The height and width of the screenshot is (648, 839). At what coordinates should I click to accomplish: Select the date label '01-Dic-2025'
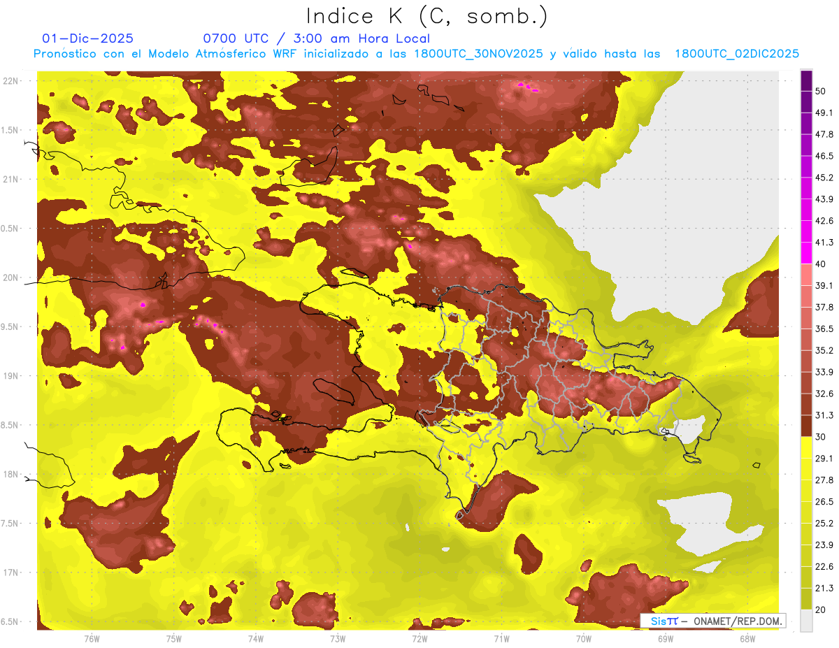pos(88,38)
